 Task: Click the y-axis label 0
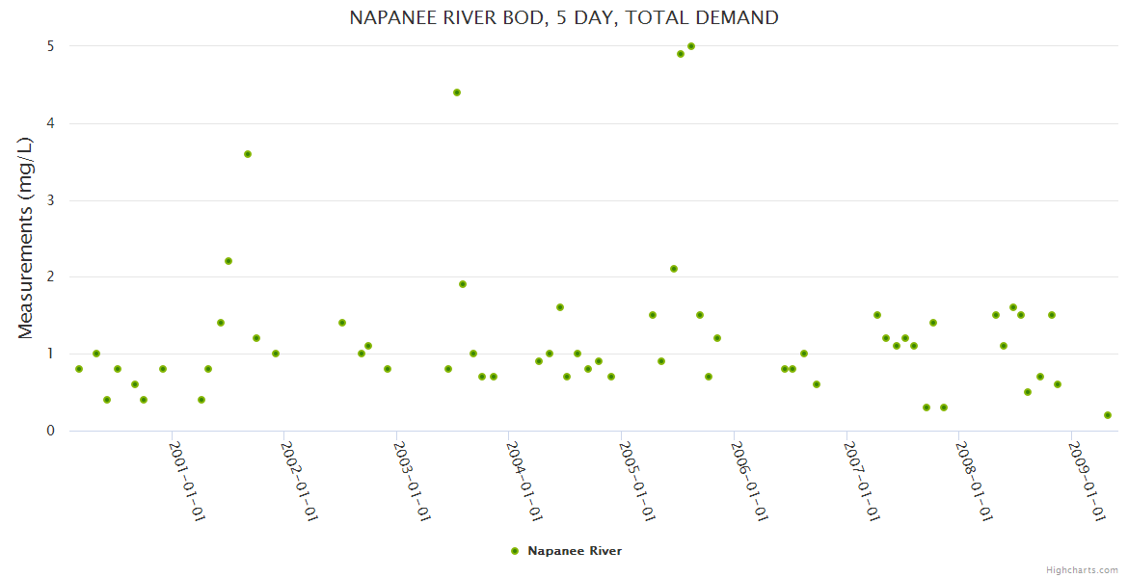[x=49, y=431]
